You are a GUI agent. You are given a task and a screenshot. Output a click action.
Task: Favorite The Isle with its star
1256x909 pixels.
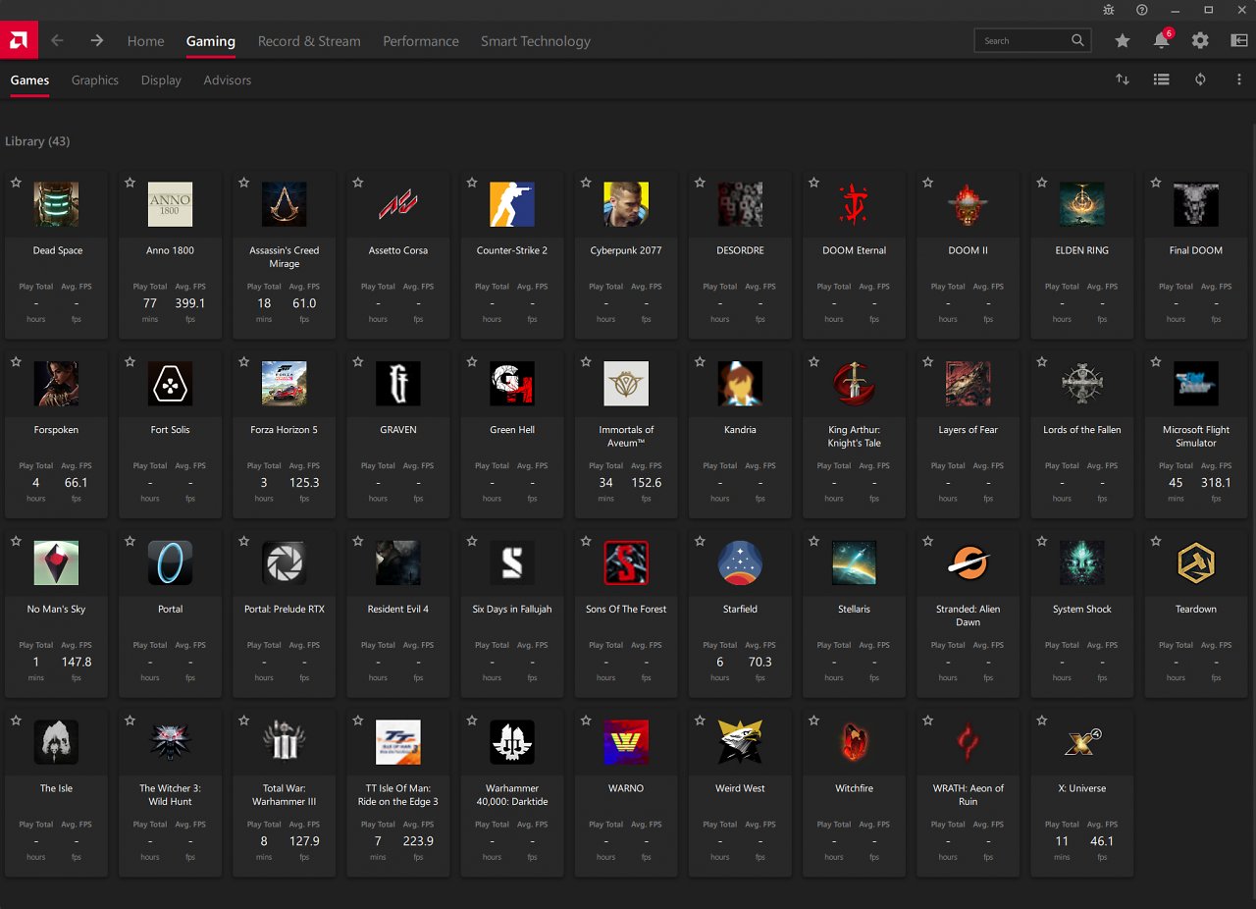click(16, 721)
